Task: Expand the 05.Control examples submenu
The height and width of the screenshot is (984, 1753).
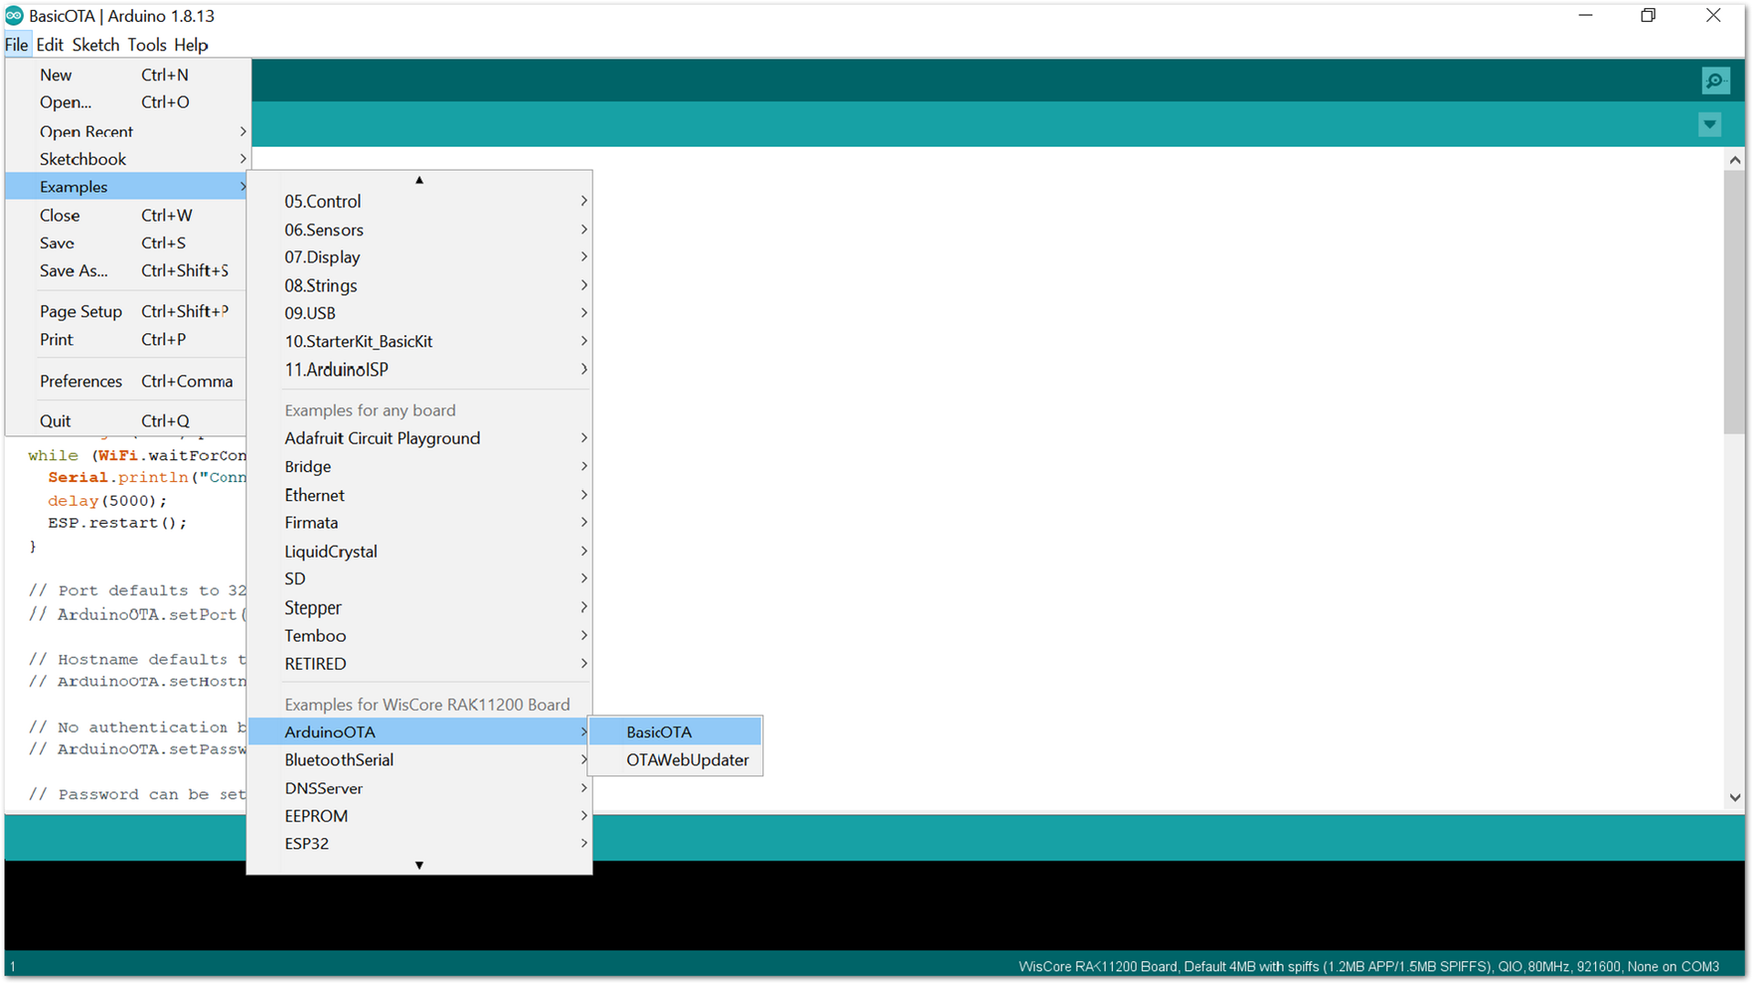Action: point(420,201)
